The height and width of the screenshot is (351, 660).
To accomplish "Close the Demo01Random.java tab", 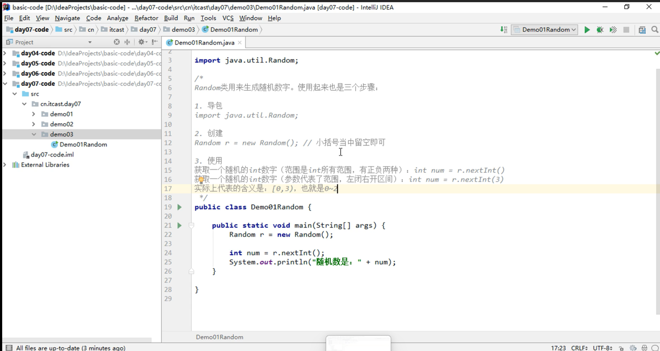I will [240, 42].
